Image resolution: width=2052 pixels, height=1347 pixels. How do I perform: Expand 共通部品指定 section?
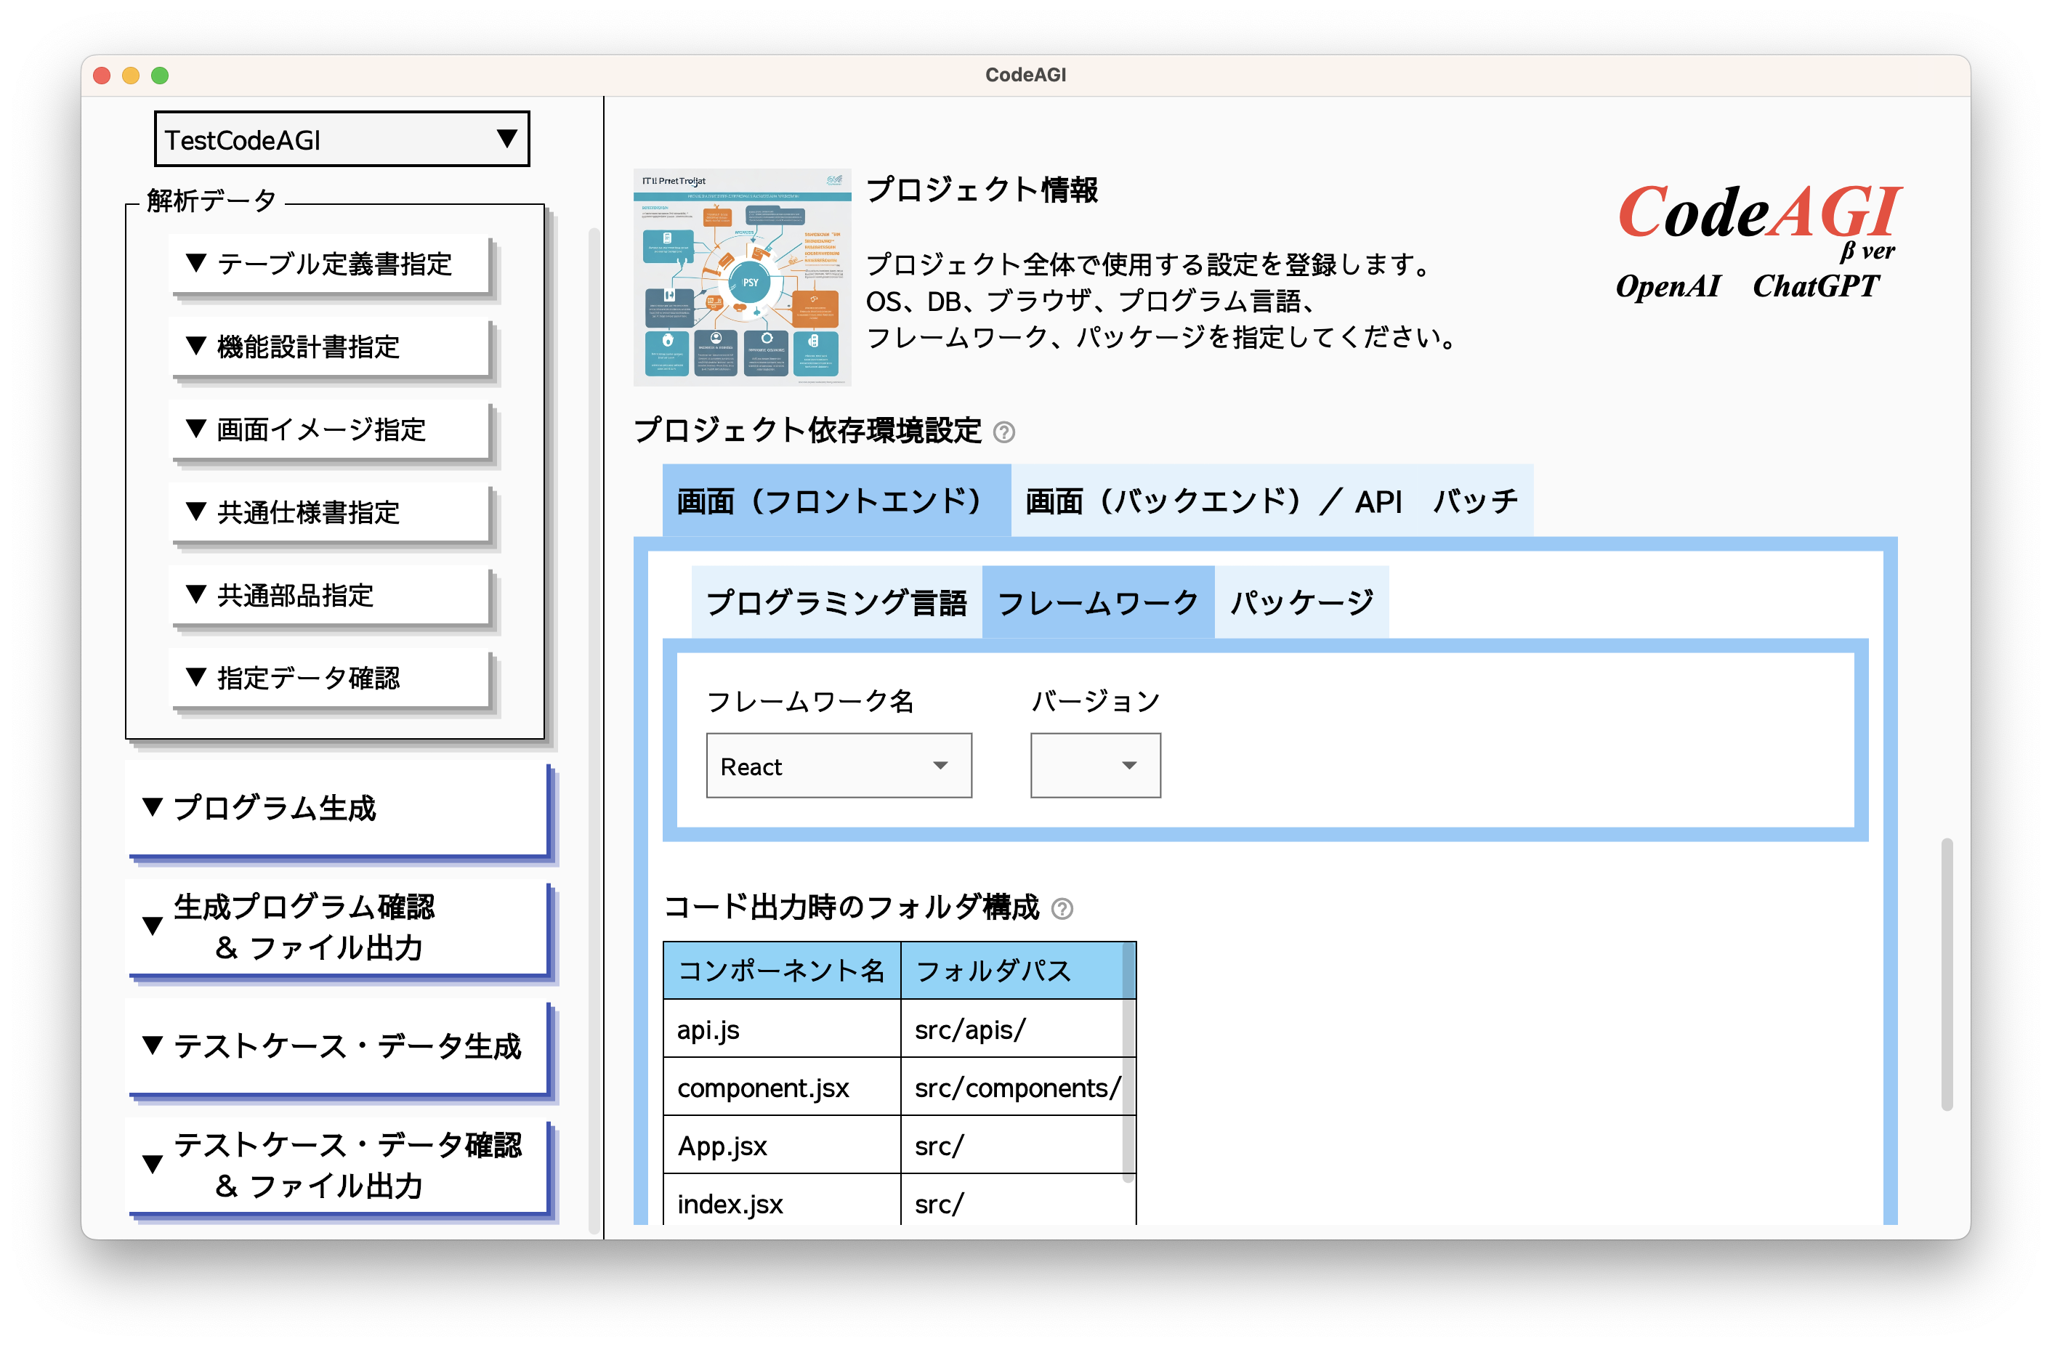pos(332,594)
